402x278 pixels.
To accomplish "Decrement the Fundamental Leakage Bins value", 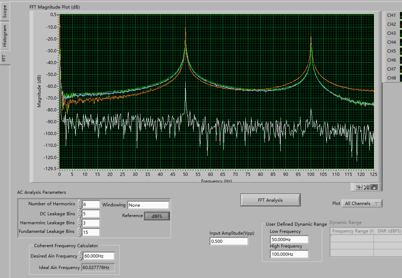I will 80,234.
